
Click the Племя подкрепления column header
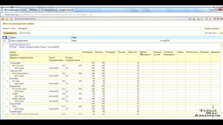(73, 59)
